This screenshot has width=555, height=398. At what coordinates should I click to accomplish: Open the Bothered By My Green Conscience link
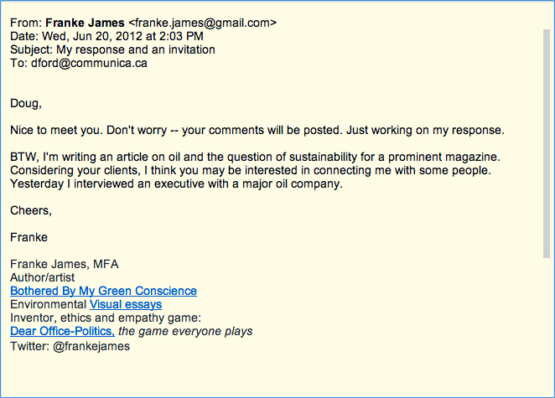click(x=103, y=291)
